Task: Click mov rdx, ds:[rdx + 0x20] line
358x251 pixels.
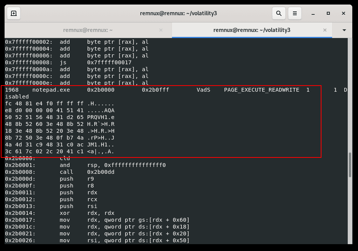Action: click(97, 234)
